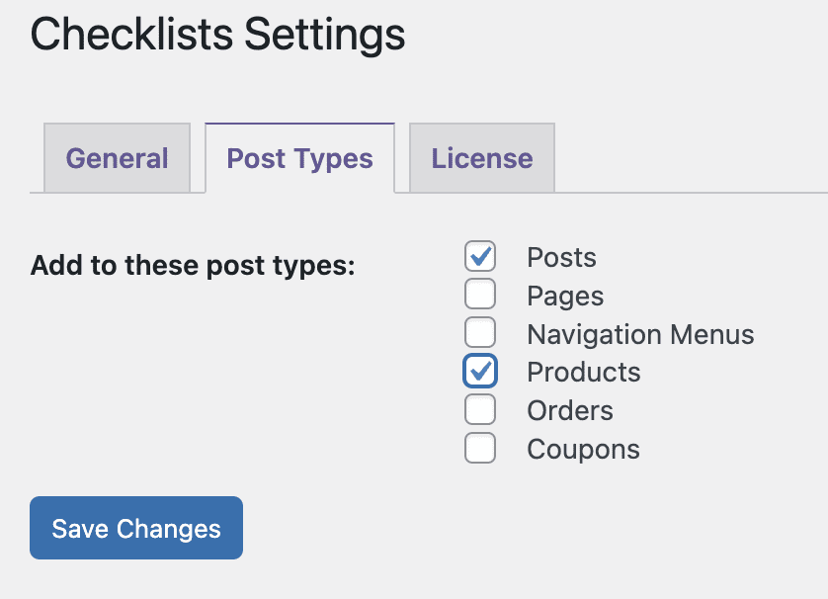Viewport: 828px width, 599px height.
Task: Click the Checklists Settings heading
Action: (217, 36)
